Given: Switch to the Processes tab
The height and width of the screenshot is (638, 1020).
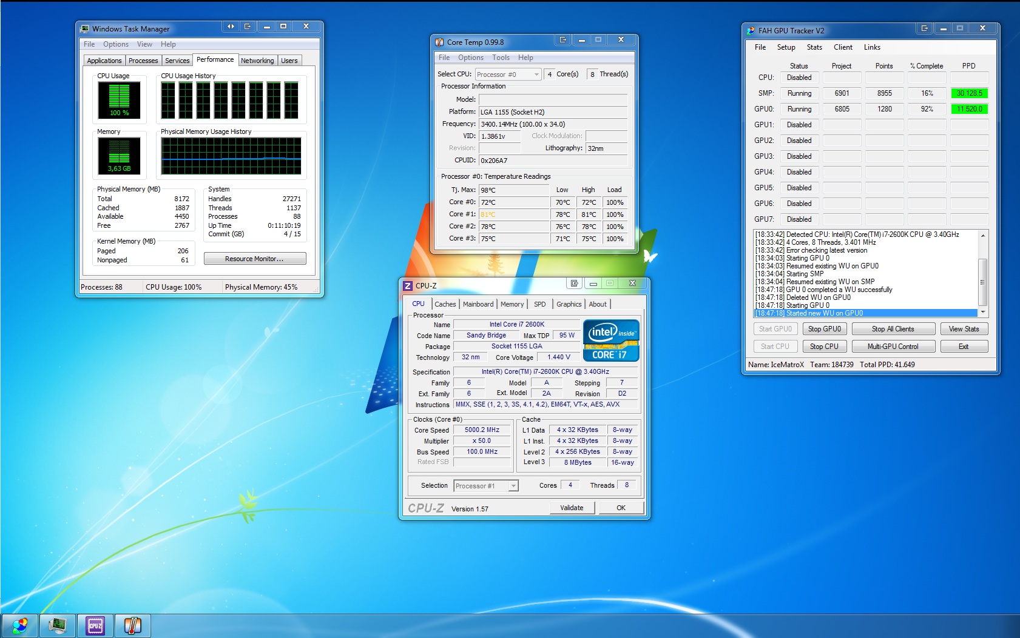Looking at the screenshot, I should click(143, 61).
